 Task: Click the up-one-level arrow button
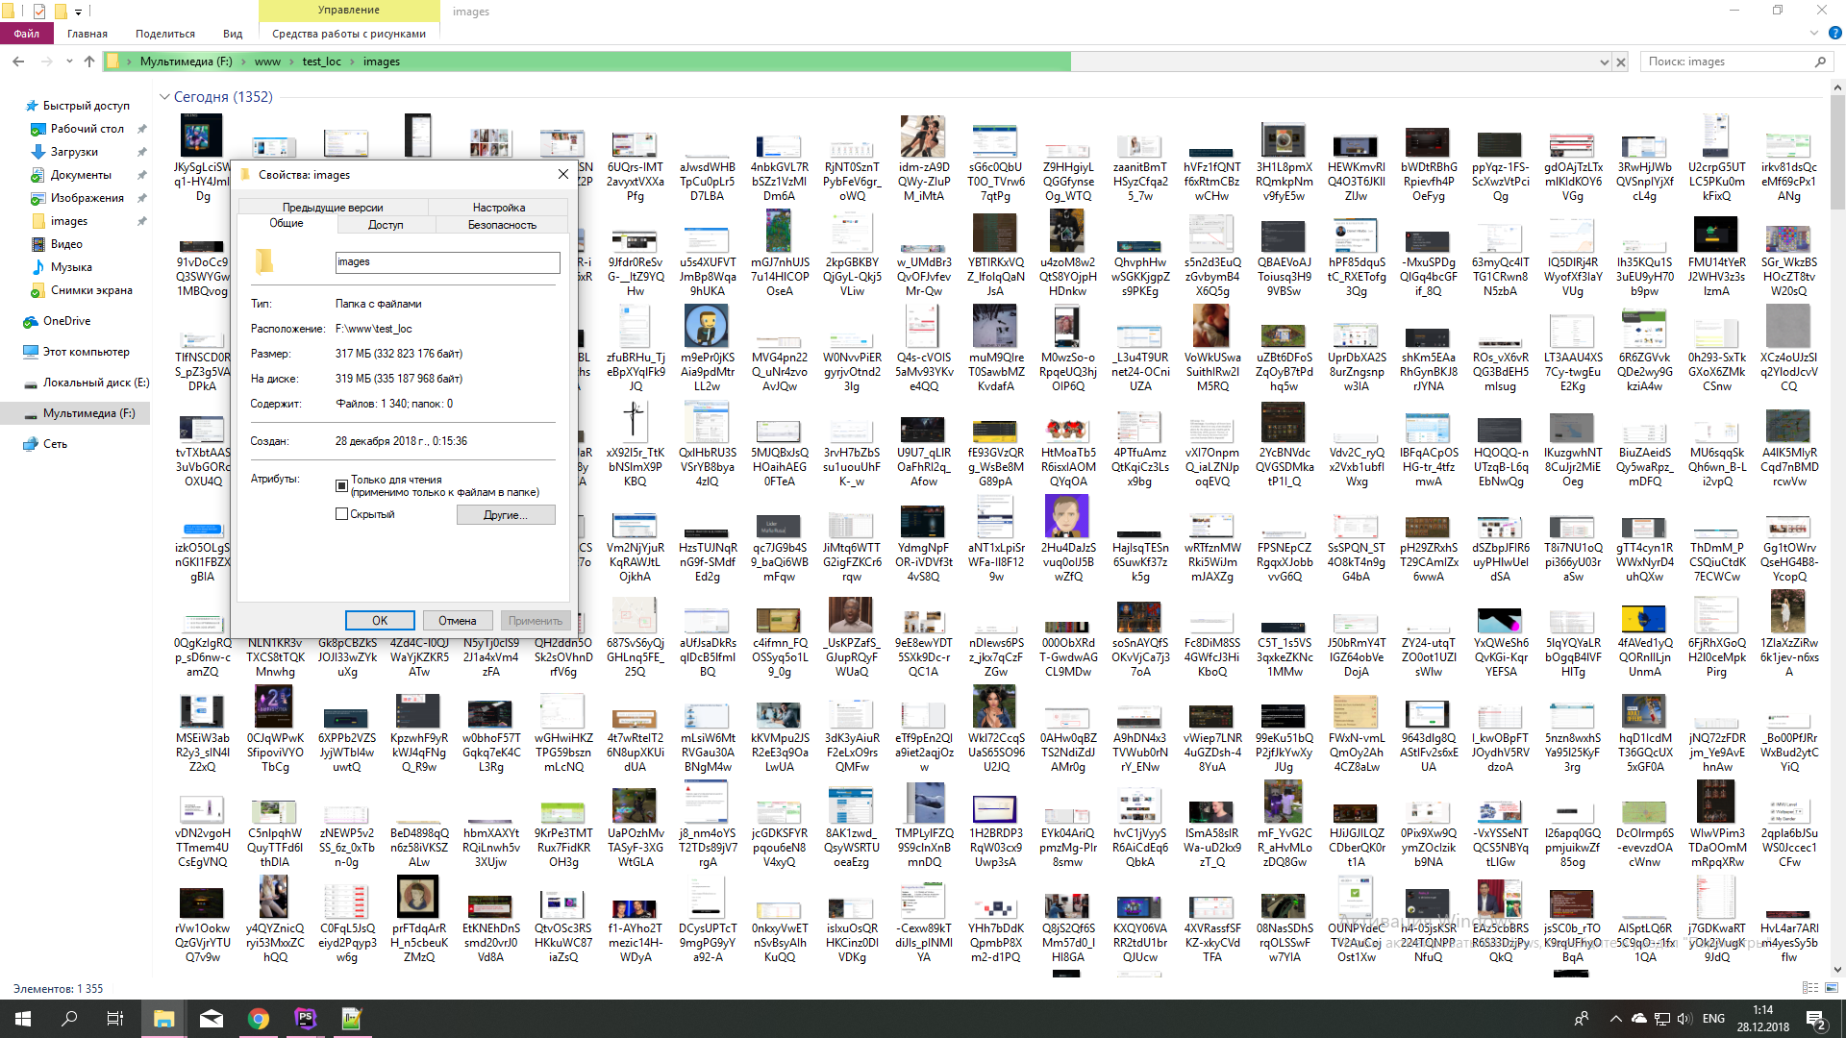[89, 62]
